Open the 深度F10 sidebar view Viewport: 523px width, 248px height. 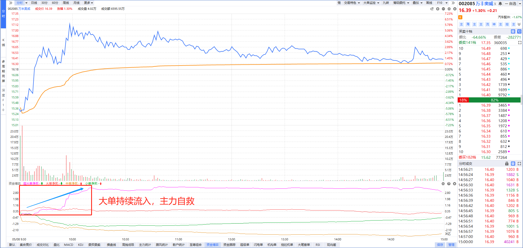click(3, 100)
